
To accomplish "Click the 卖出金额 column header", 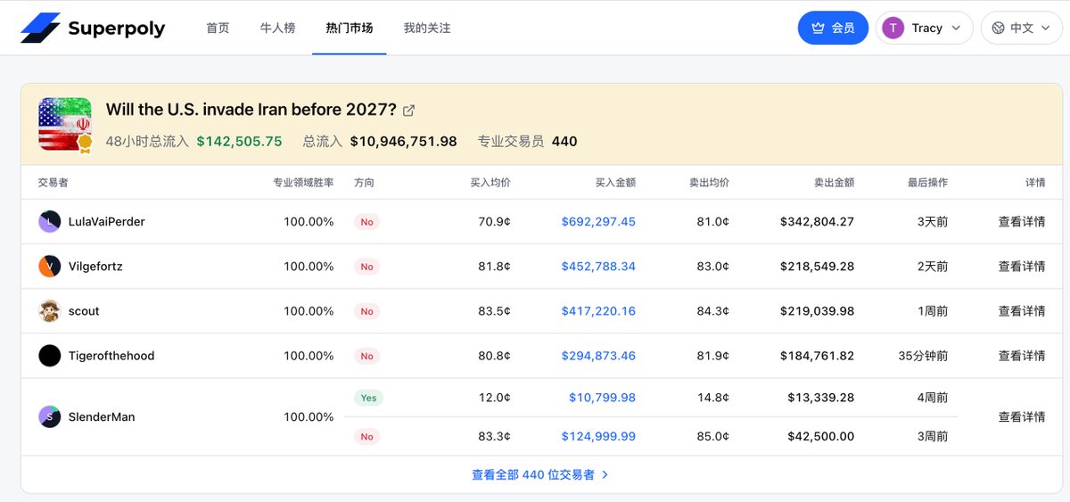I will tap(834, 182).
